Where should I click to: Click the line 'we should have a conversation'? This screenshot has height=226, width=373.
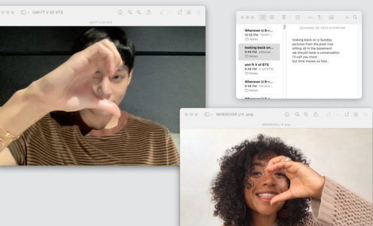point(315,53)
